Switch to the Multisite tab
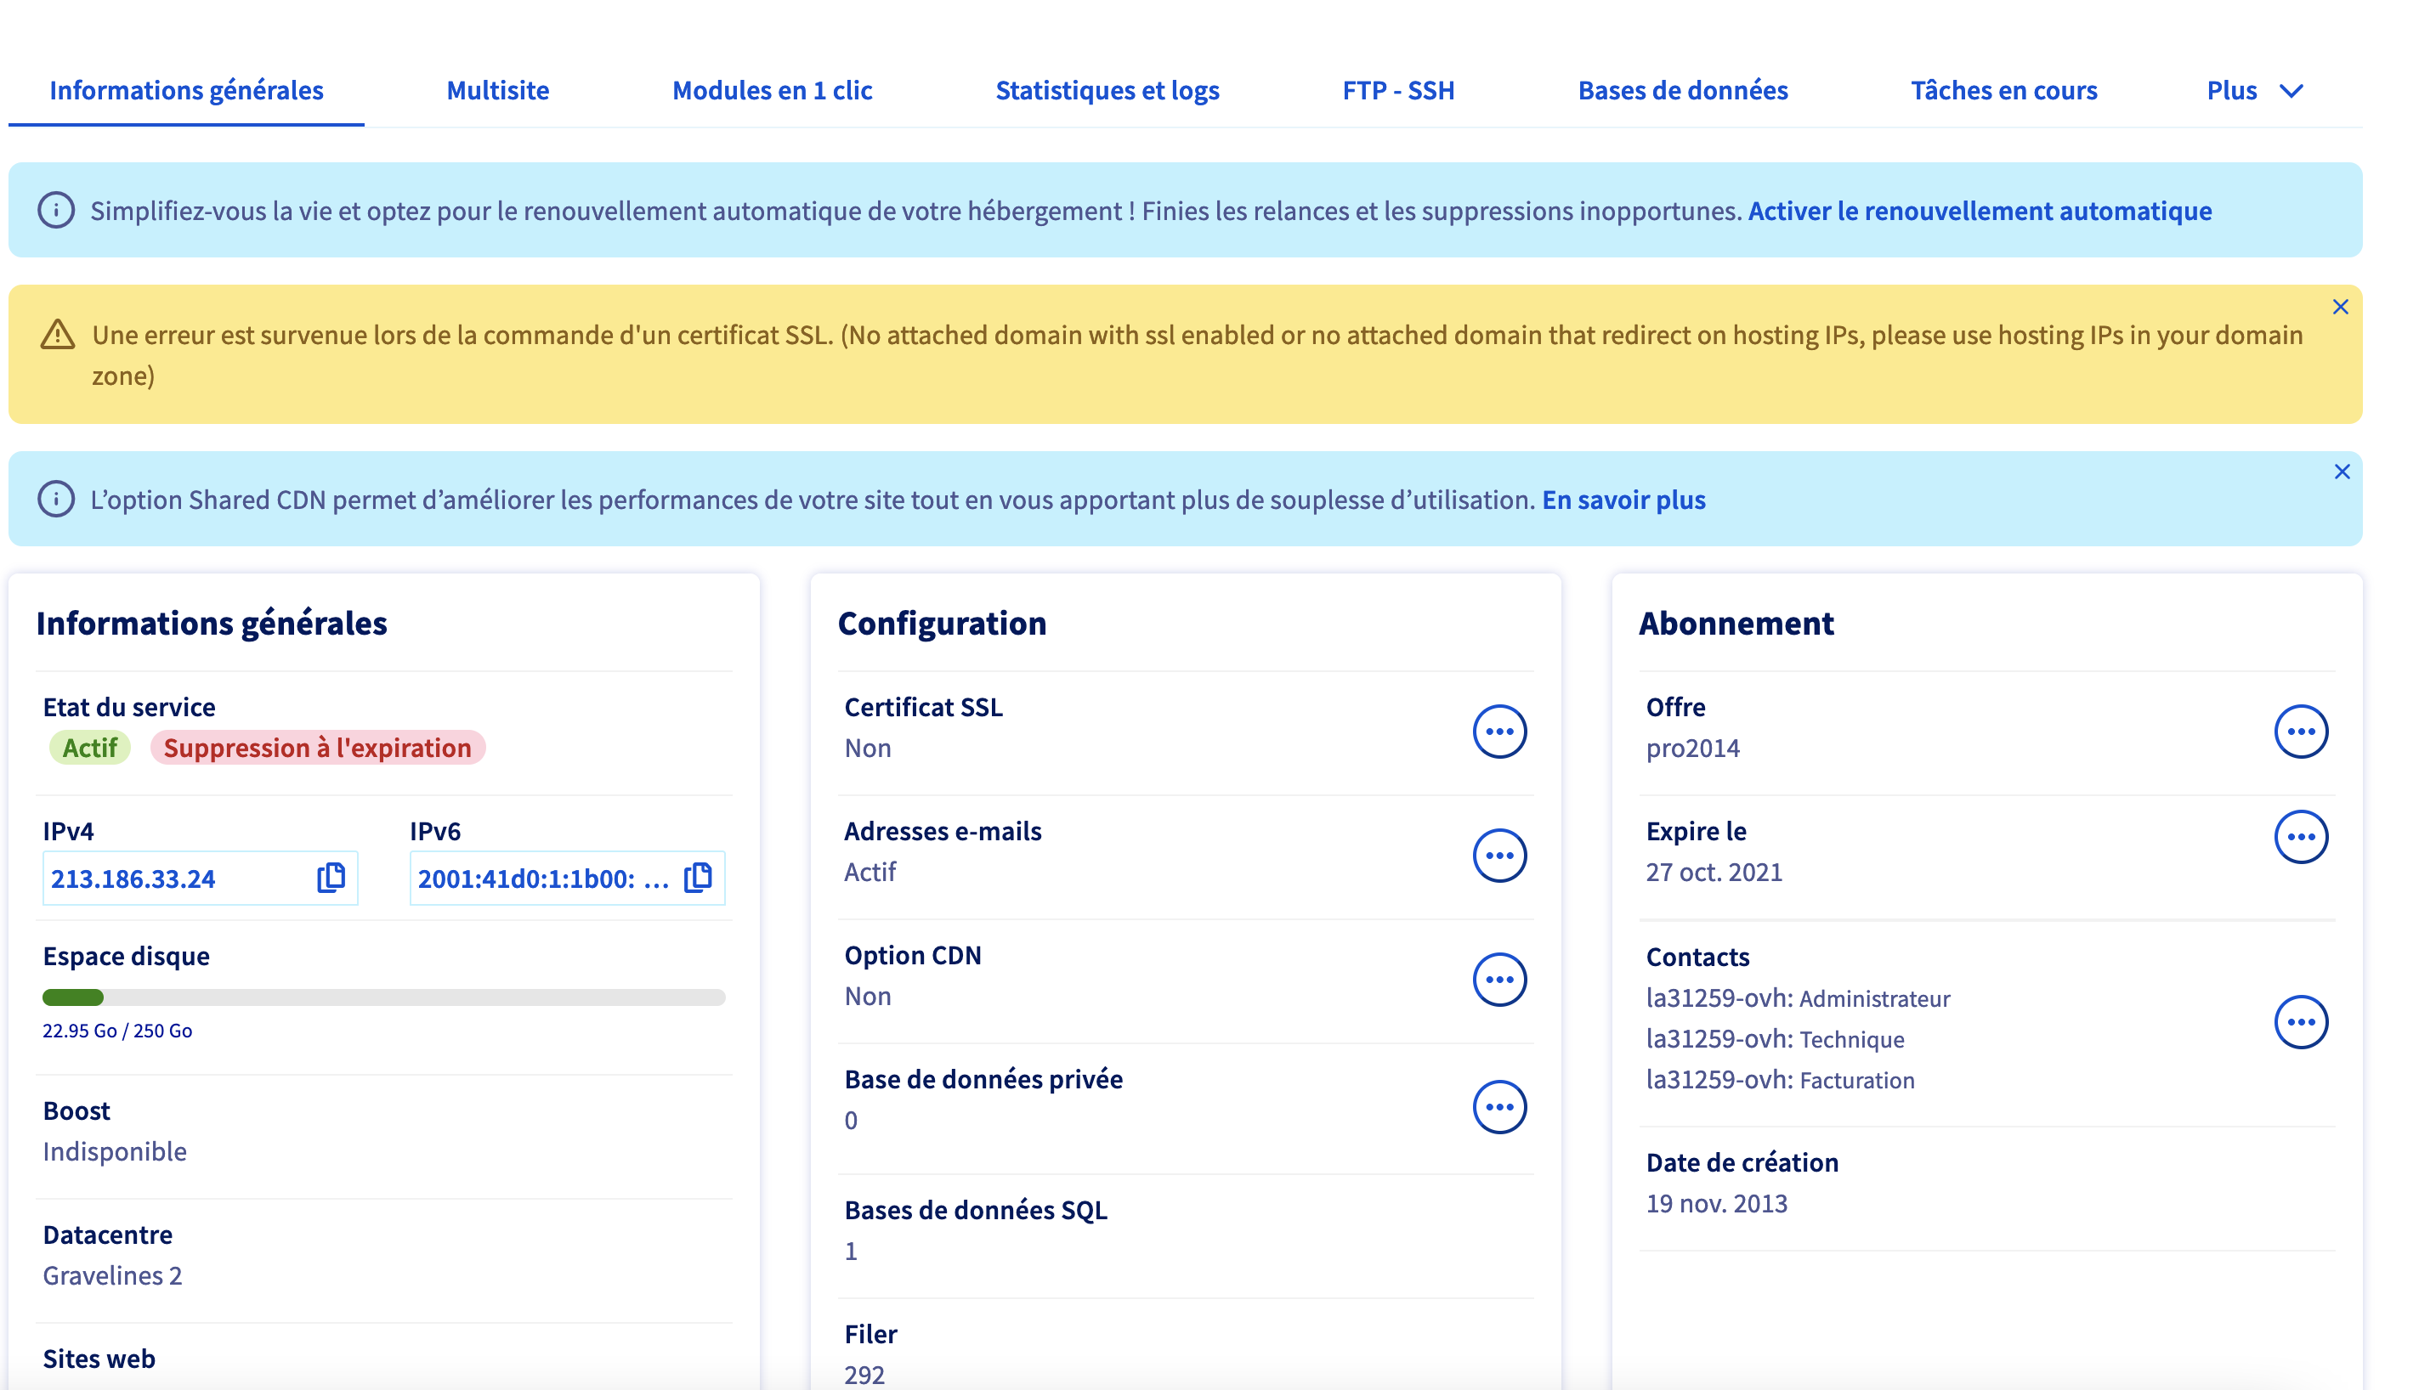This screenshot has width=2436, height=1390. tap(497, 91)
